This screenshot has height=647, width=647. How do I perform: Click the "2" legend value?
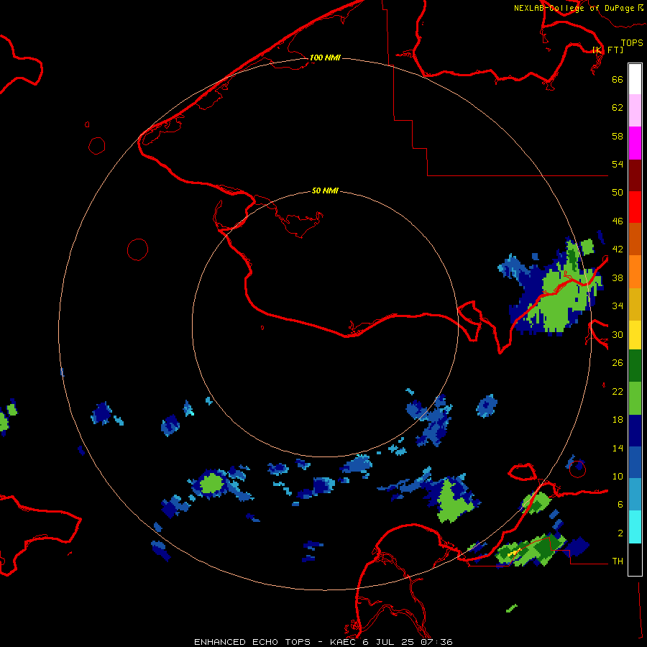click(x=620, y=533)
